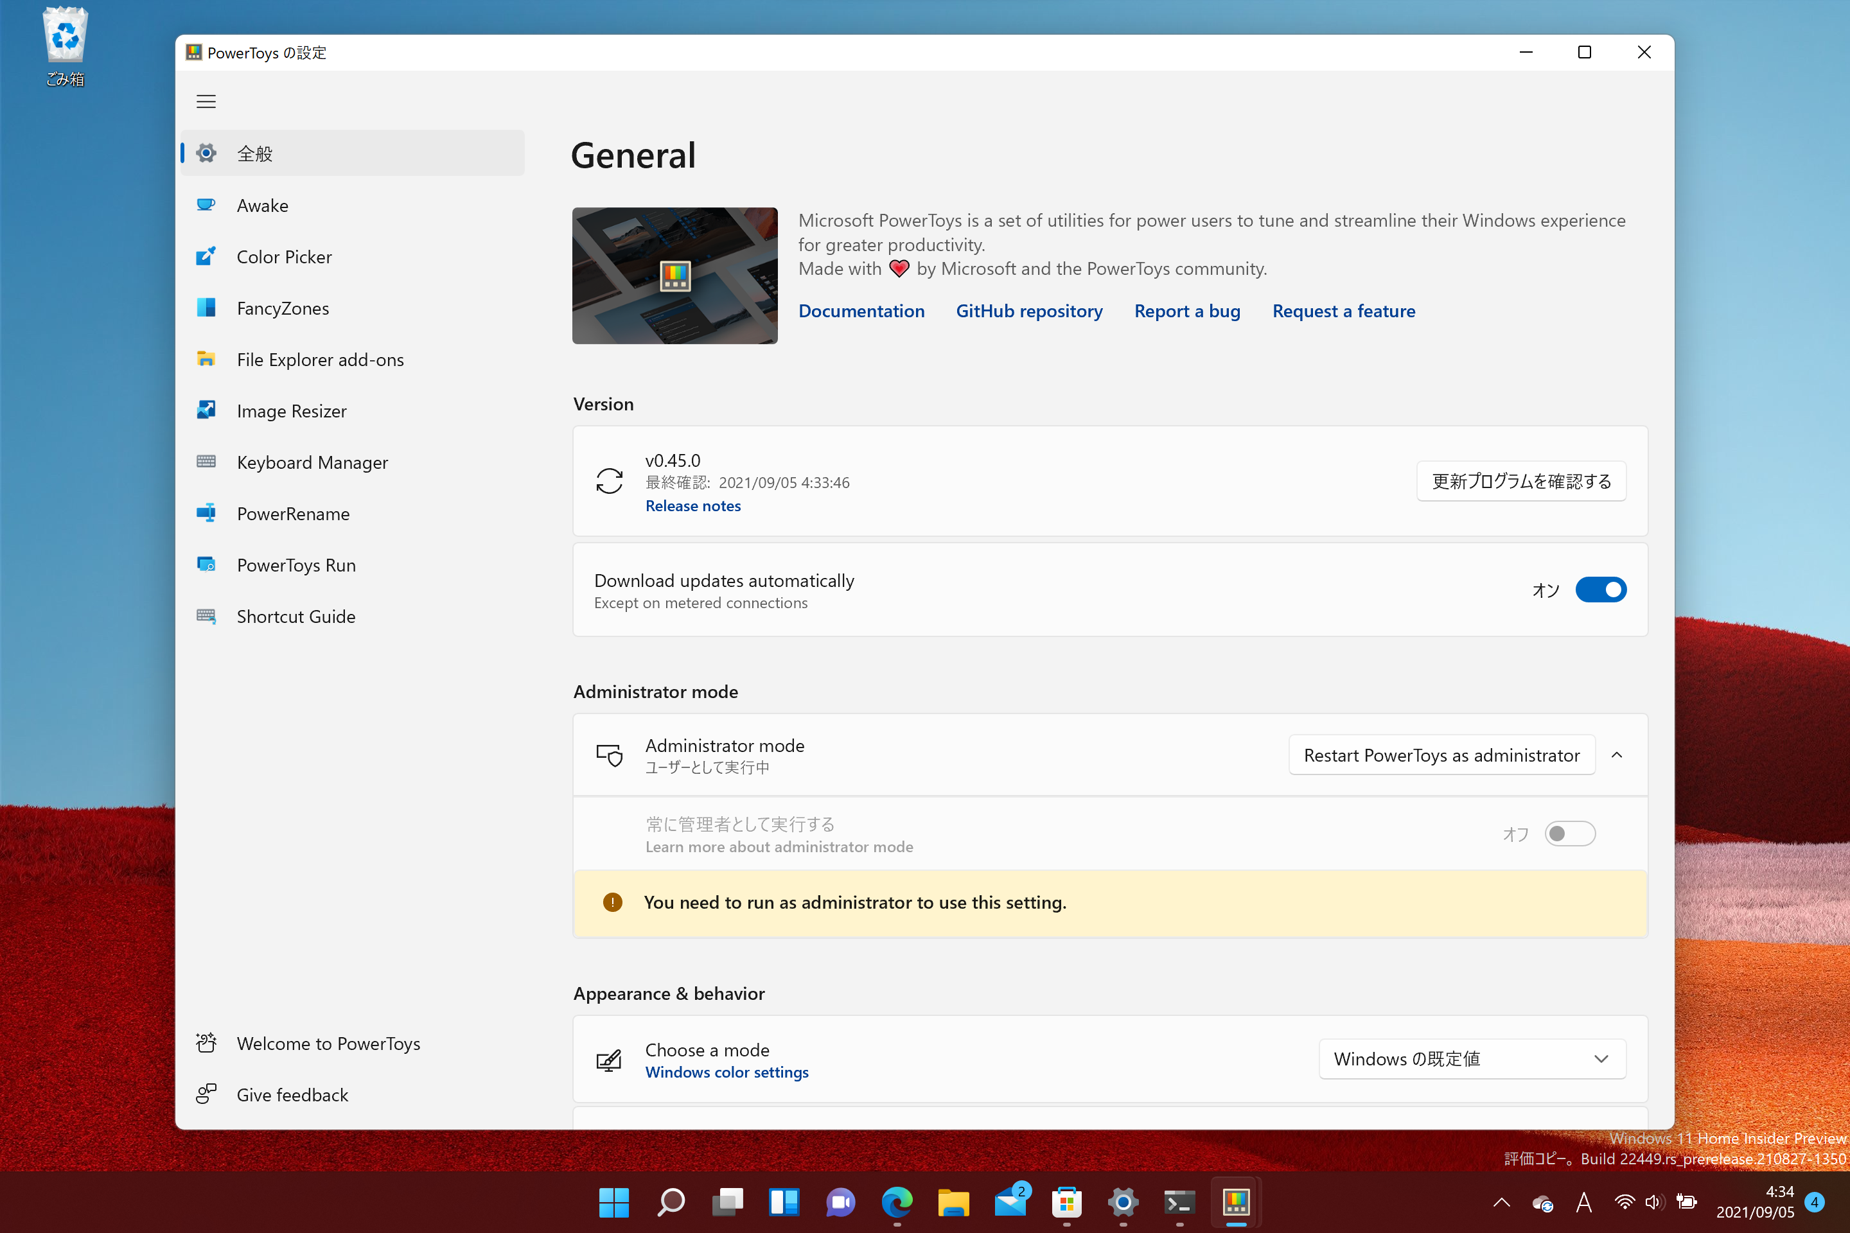Open the Windows の既定値 mode dropdown

(x=1472, y=1058)
